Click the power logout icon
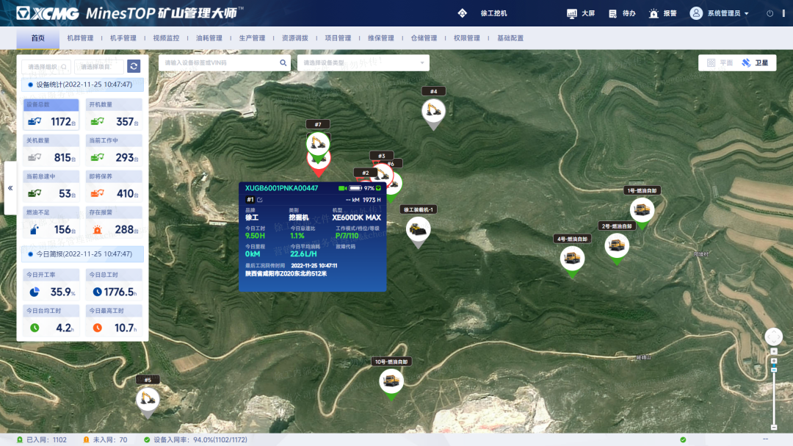Image resolution: width=793 pixels, height=446 pixels. click(x=770, y=13)
